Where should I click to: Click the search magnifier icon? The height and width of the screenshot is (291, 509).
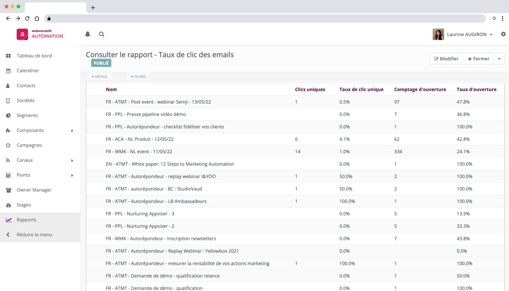tap(101, 34)
